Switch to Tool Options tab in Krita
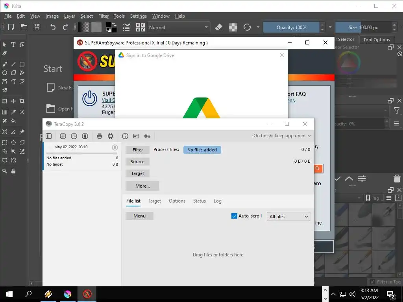This screenshot has height=302, width=403. point(377,40)
